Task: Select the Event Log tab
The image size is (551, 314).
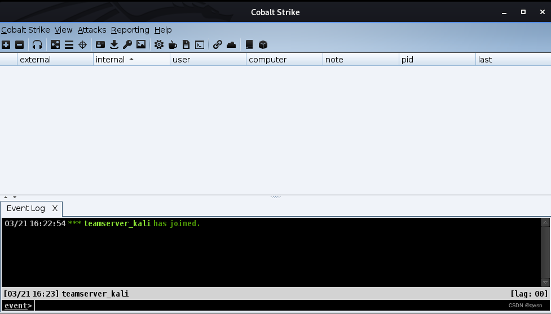Action: click(26, 209)
